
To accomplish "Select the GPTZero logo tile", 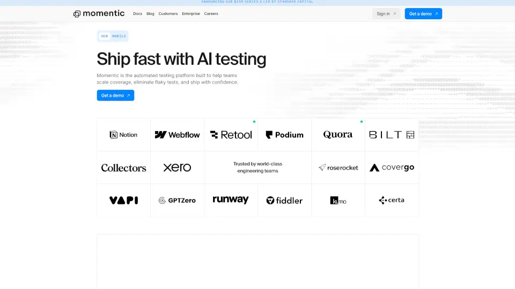I will point(177,200).
